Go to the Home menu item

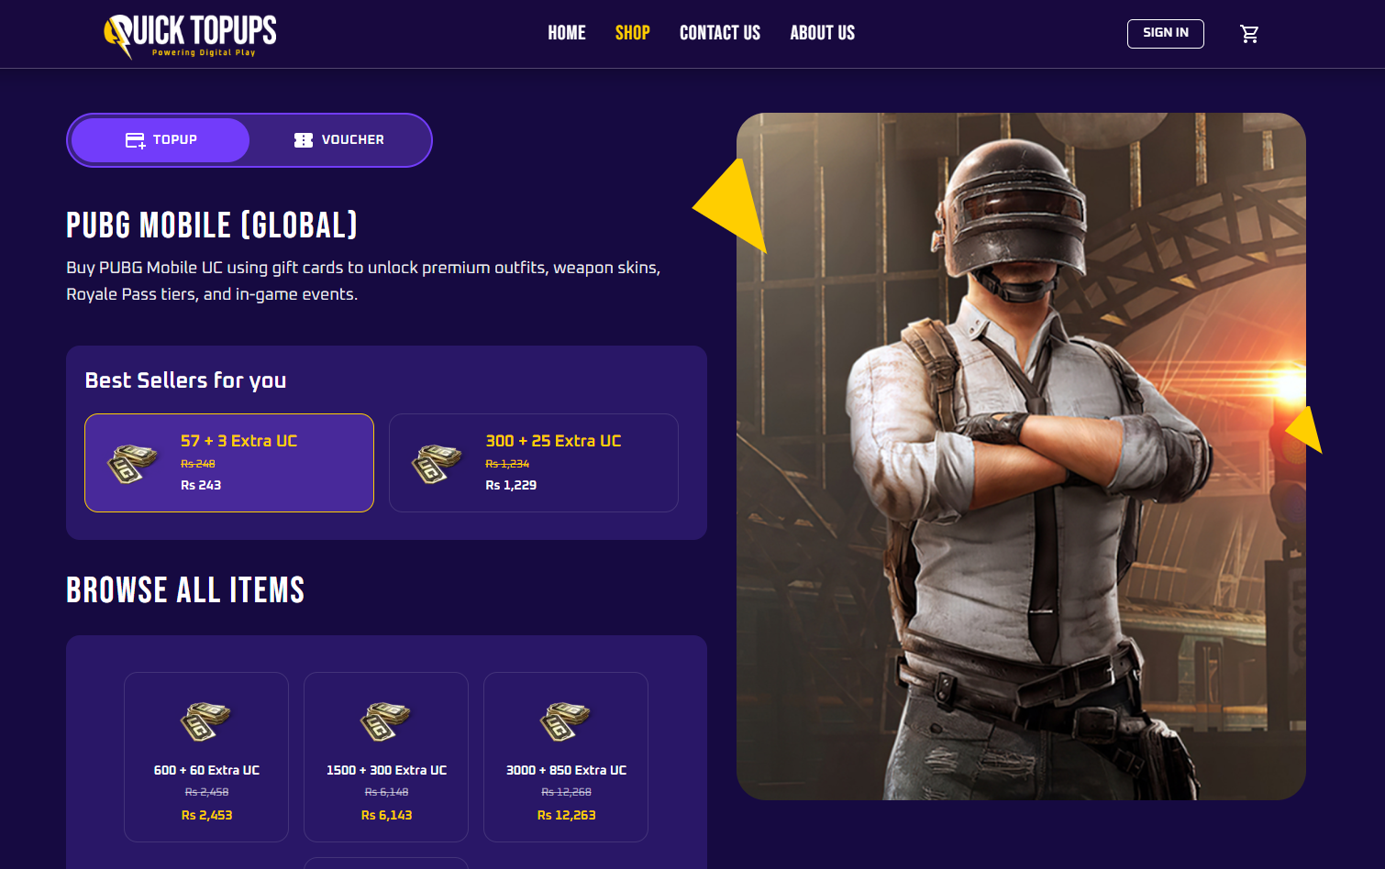pos(567,33)
